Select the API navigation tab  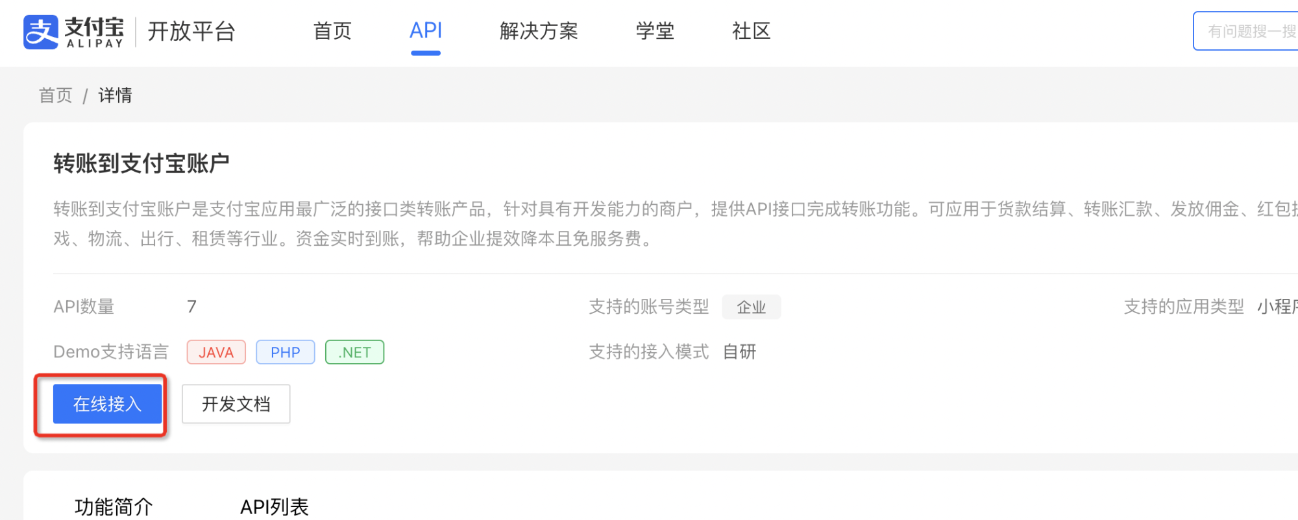[426, 30]
